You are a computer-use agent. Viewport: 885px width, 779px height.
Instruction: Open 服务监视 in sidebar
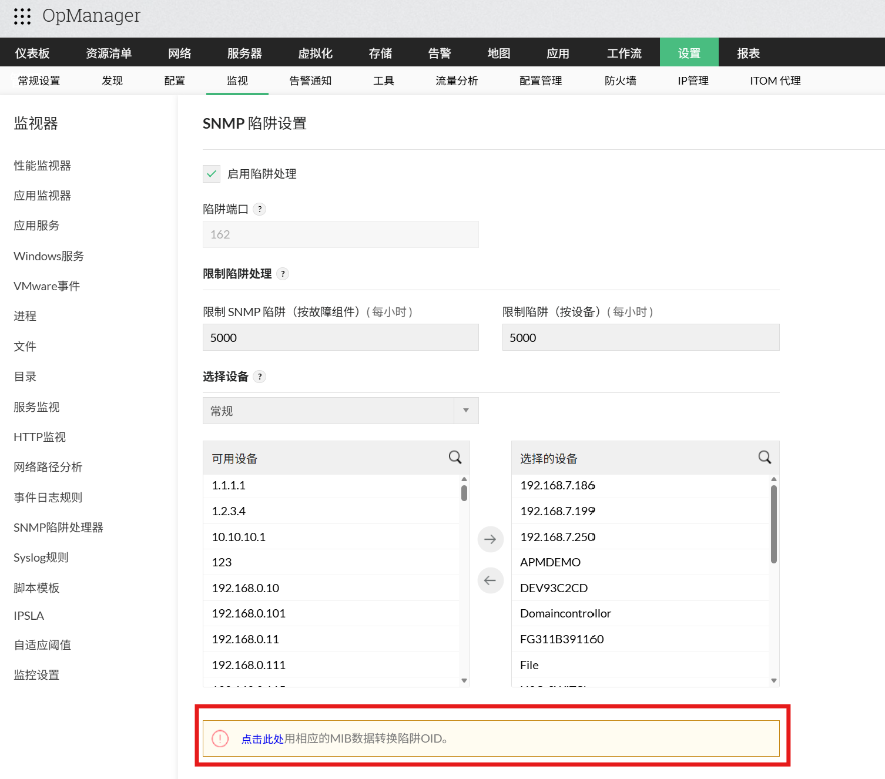coord(36,407)
